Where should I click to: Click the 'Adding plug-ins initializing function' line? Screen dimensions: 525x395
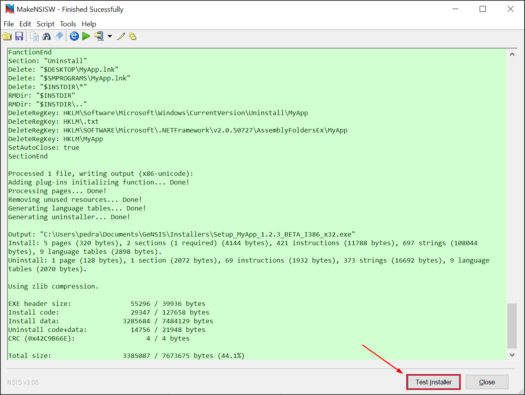point(99,182)
